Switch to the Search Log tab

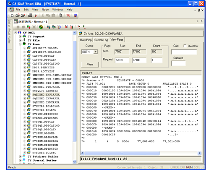click(x=101, y=40)
